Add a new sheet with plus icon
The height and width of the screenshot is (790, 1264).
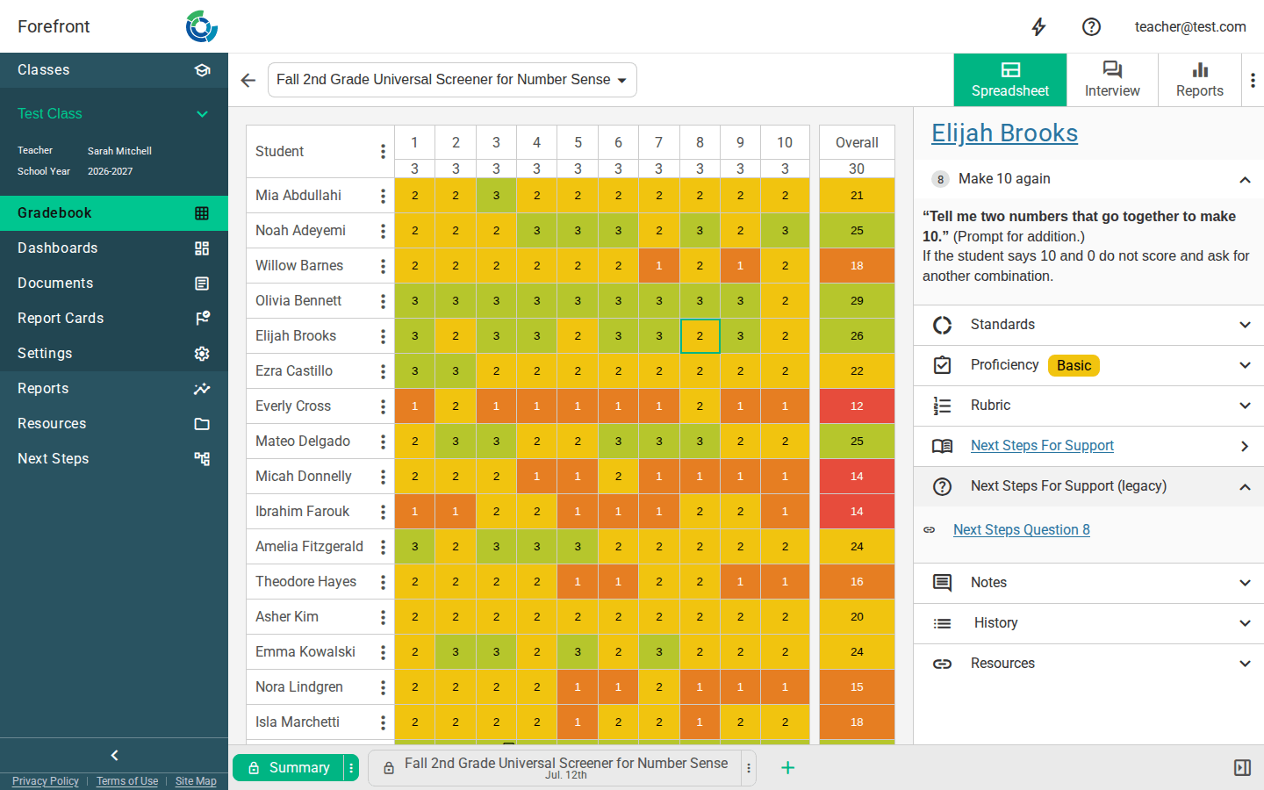[788, 768]
